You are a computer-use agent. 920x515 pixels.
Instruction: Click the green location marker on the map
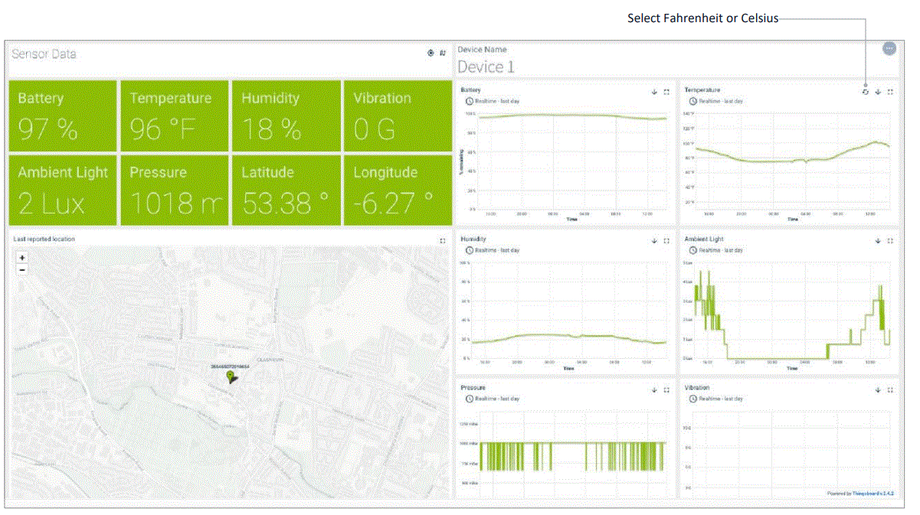(231, 377)
